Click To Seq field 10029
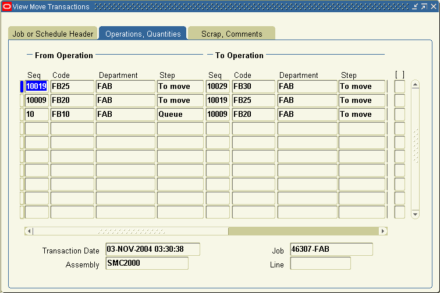This screenshot has width=440, height=293. pyautogui.click(x=218, y=87)
